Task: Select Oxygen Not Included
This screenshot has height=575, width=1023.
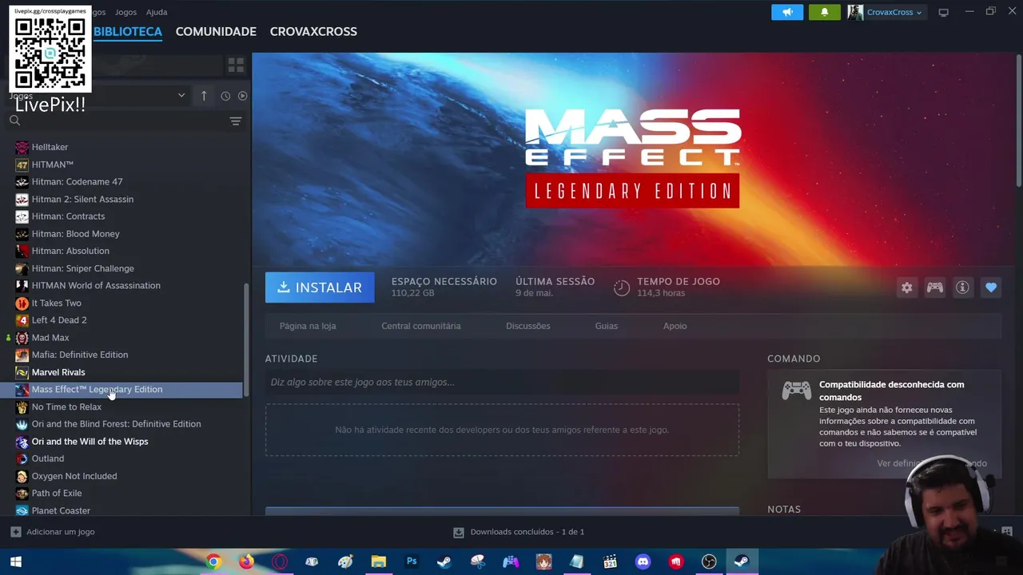Action: tap(74, 476)
